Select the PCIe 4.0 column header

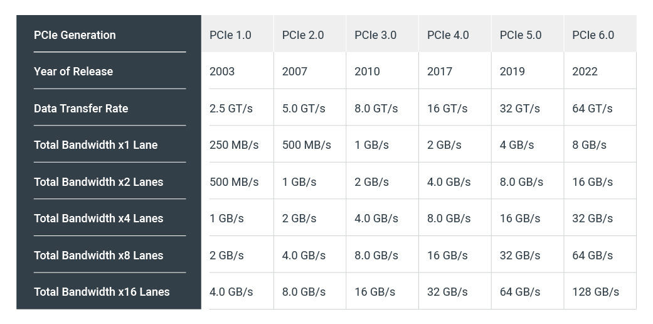click(x=448, y=35)
